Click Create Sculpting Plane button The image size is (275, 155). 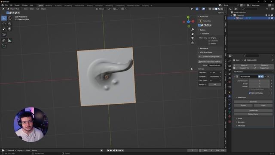click(210, 56)
